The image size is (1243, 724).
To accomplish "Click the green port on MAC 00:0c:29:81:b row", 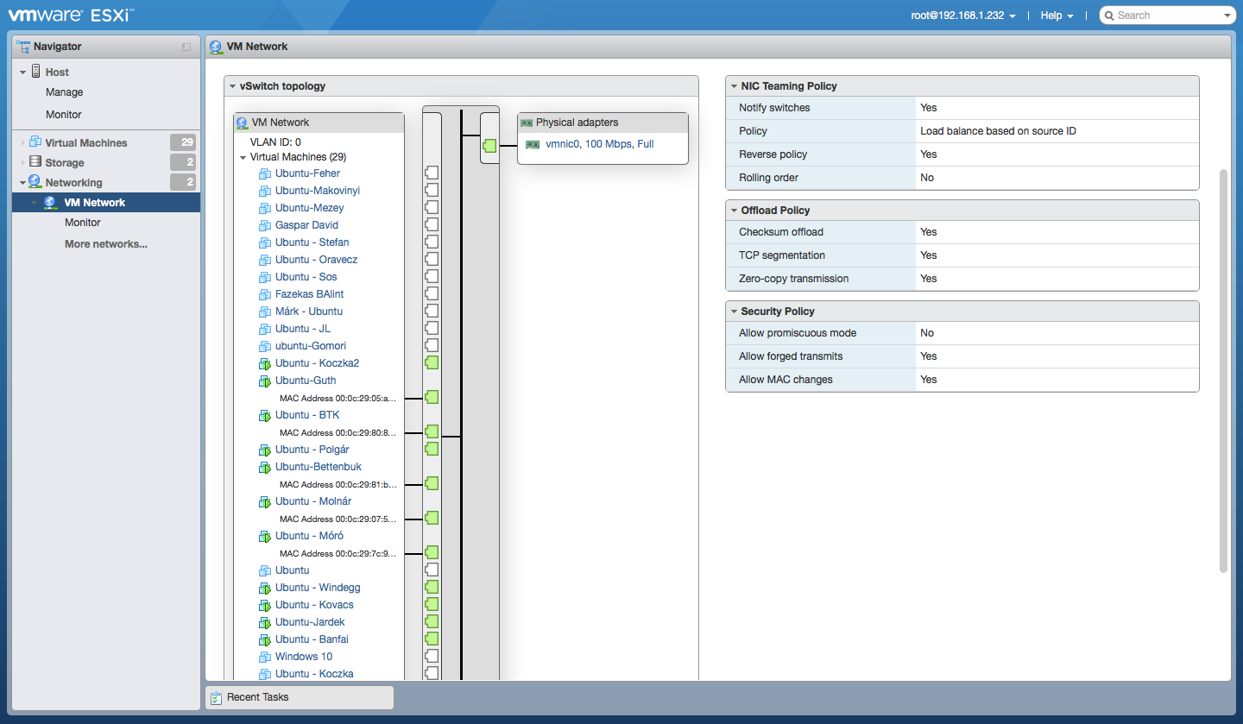I will [x=432, y=483].
